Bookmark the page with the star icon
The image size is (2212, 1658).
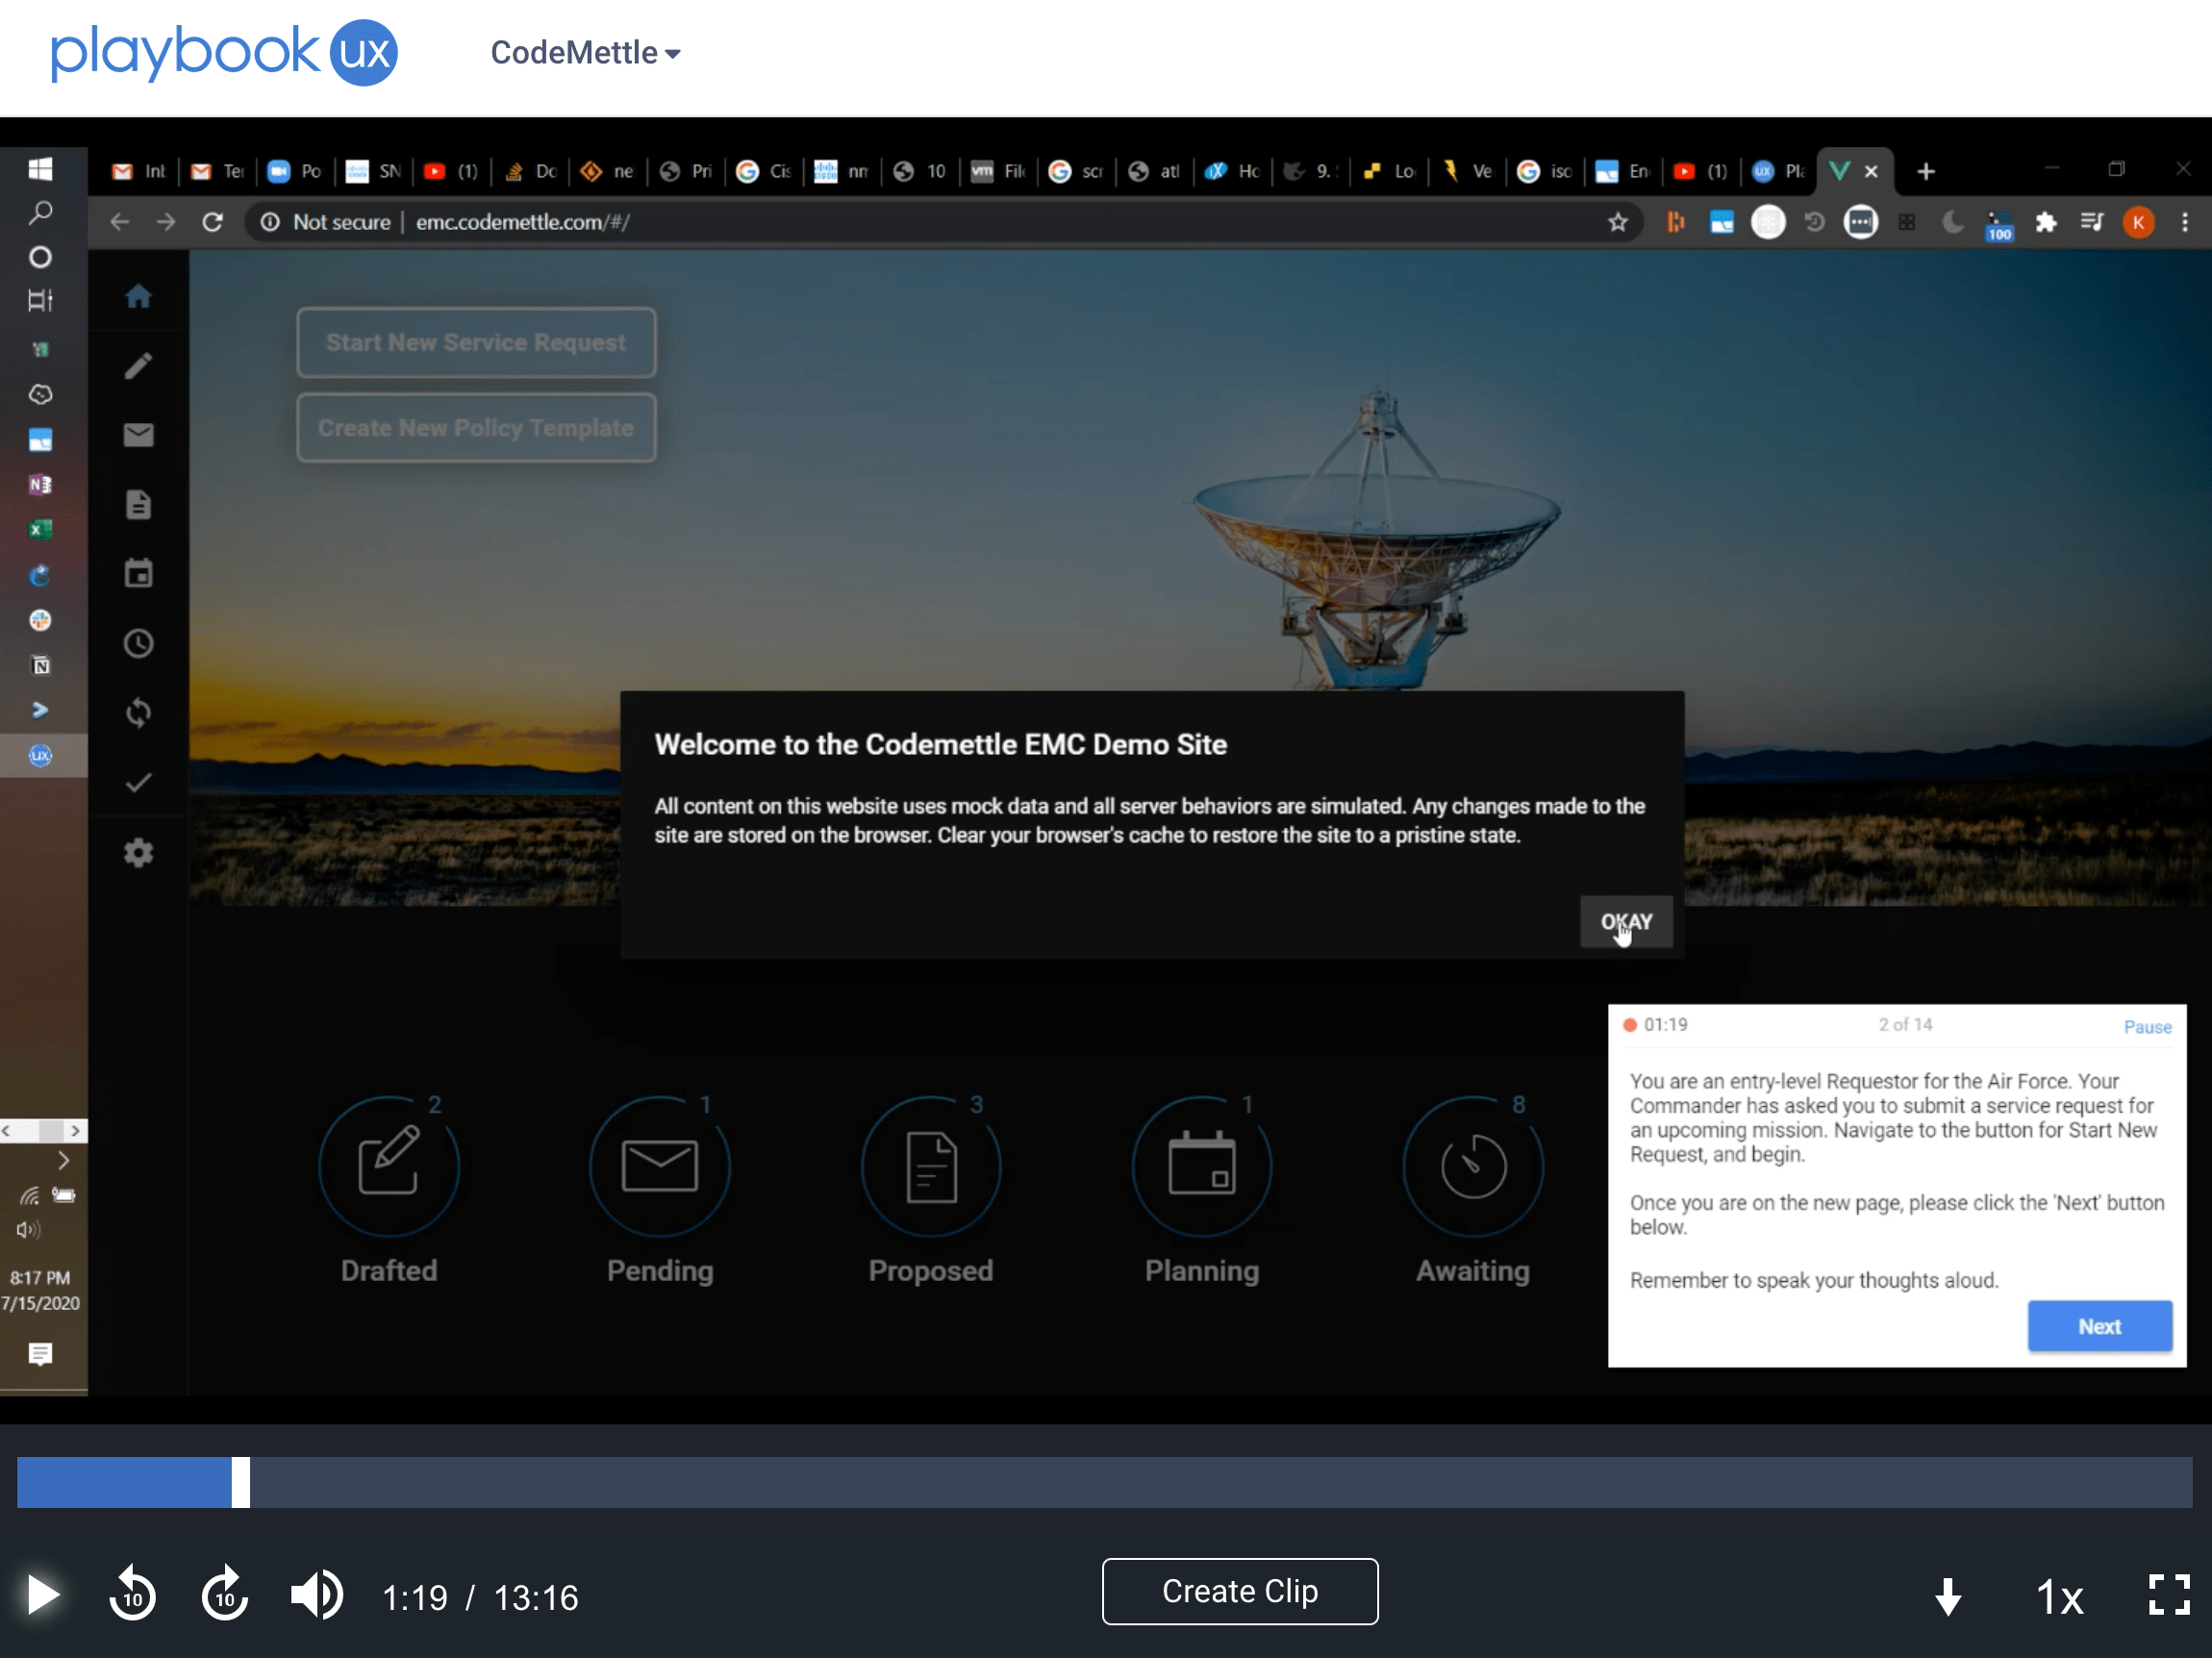pos(1617,222)
